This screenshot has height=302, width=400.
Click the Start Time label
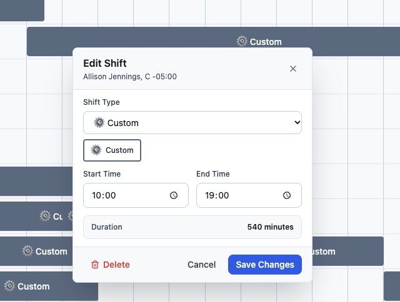(102, 174)
